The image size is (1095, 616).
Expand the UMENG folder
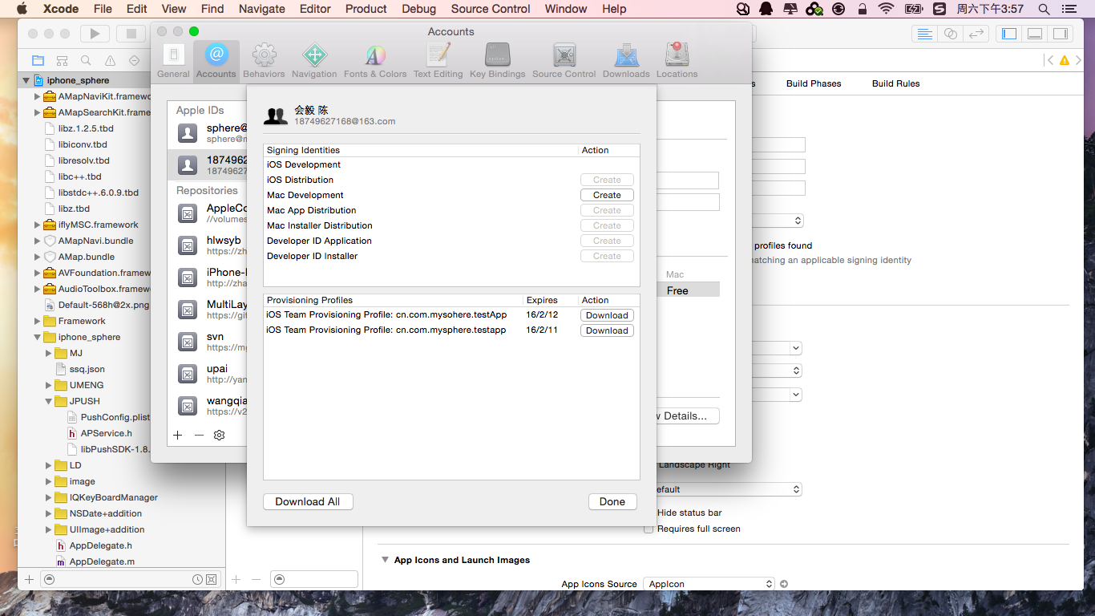pyautogui.click(x=48, y=385)
